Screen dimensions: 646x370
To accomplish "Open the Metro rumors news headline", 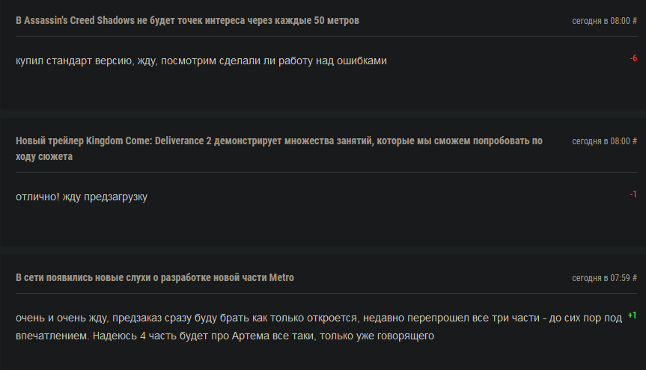I will 155,278.
